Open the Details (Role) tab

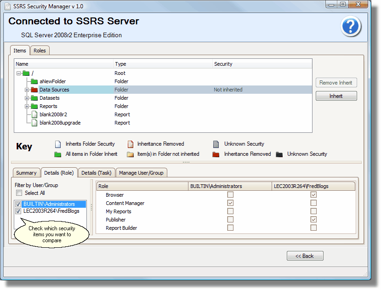[x=59, y=173]
